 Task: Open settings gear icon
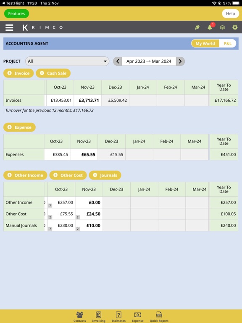point(235,27)
